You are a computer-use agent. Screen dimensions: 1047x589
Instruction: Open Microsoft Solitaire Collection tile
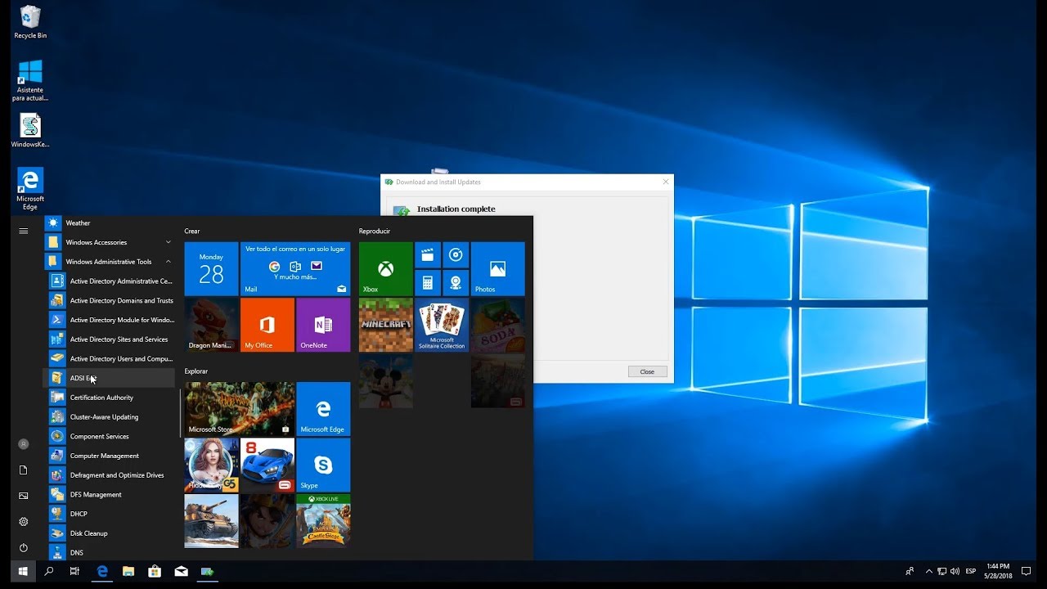click(442, 325)
